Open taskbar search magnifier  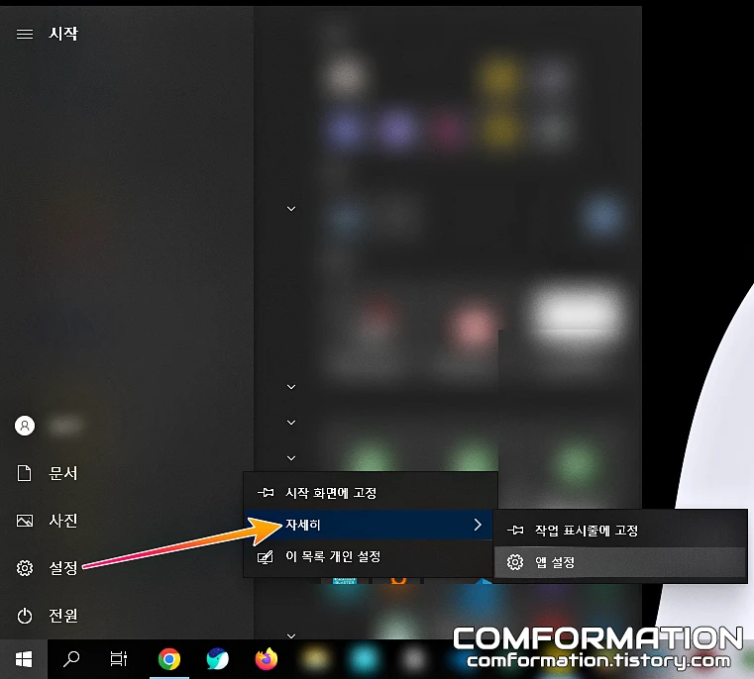[x=71, y=659]
